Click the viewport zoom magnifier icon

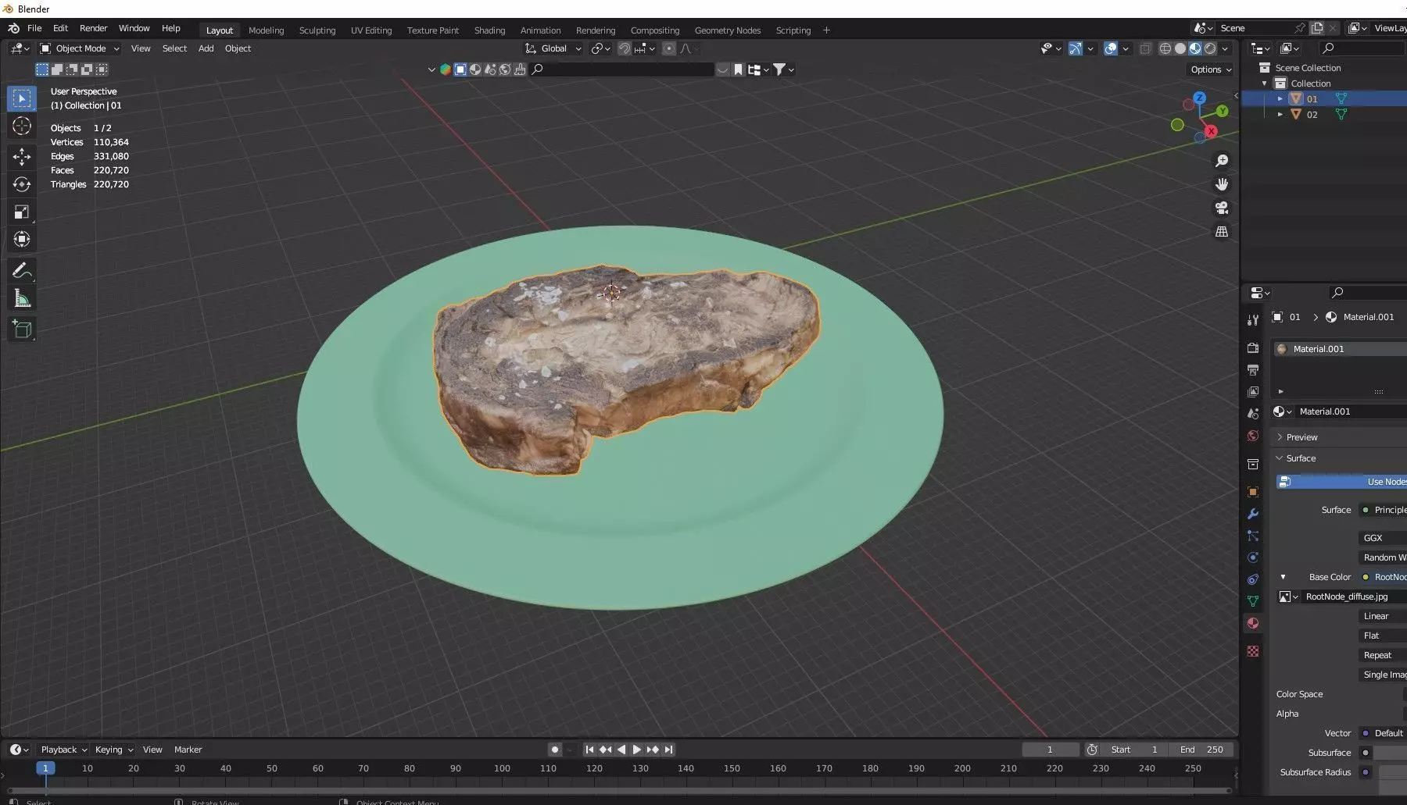[x=1222, y=161]
